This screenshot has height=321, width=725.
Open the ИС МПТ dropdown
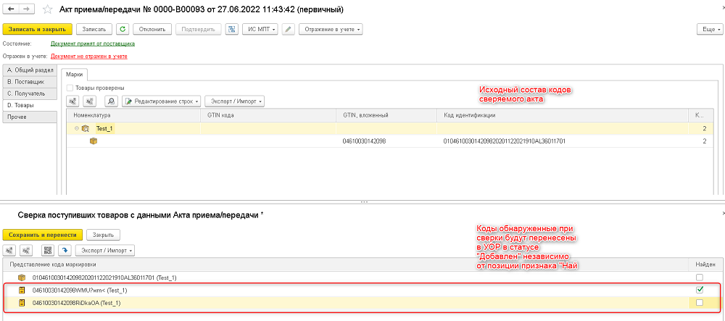pos(260,29)
